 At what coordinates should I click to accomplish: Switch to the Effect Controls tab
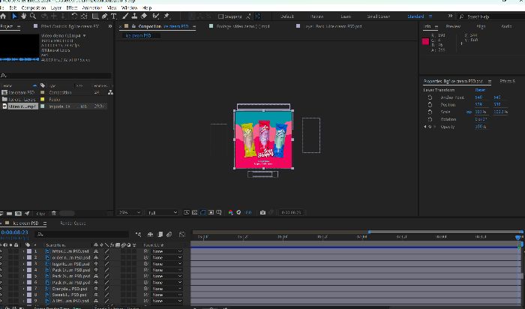[70, 26]
